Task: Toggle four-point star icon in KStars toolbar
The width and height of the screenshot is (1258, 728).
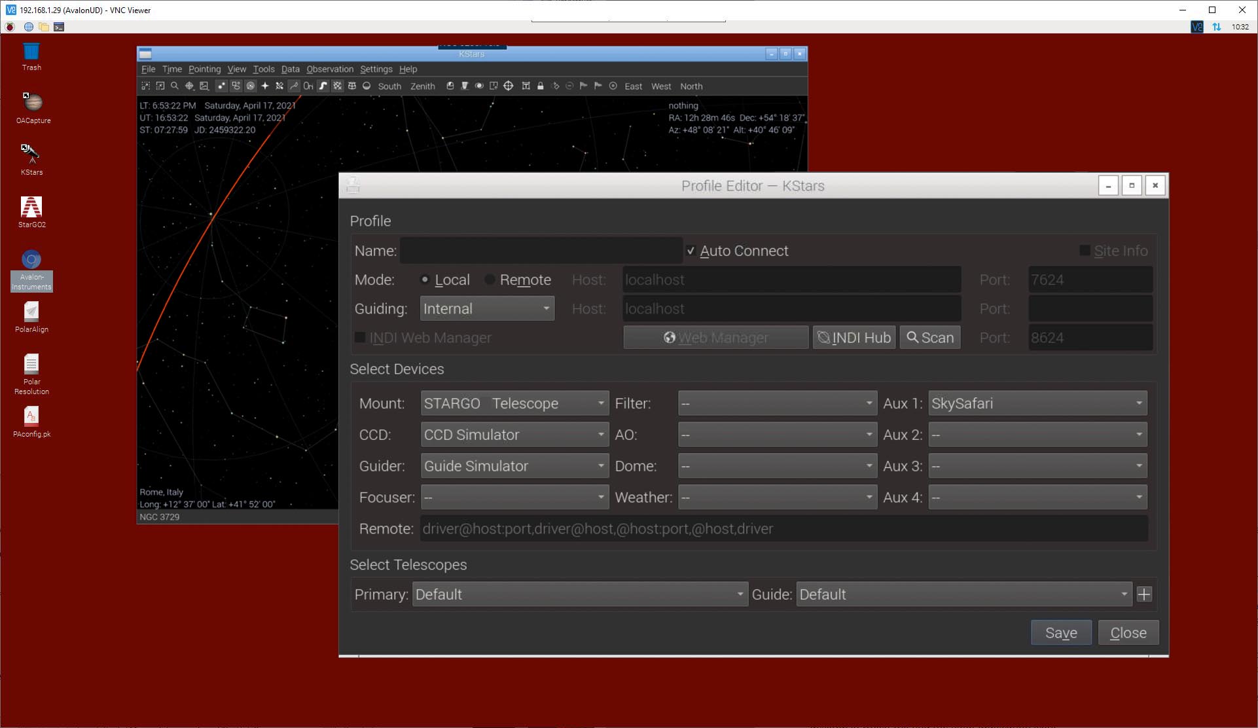Action: (265, 86)
